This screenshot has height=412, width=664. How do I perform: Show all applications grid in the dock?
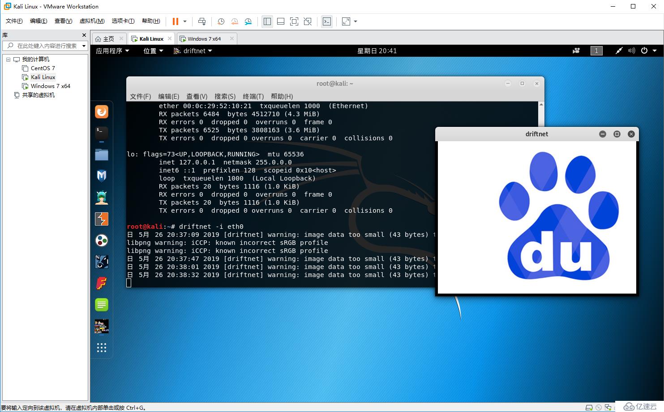coord(102,348)
